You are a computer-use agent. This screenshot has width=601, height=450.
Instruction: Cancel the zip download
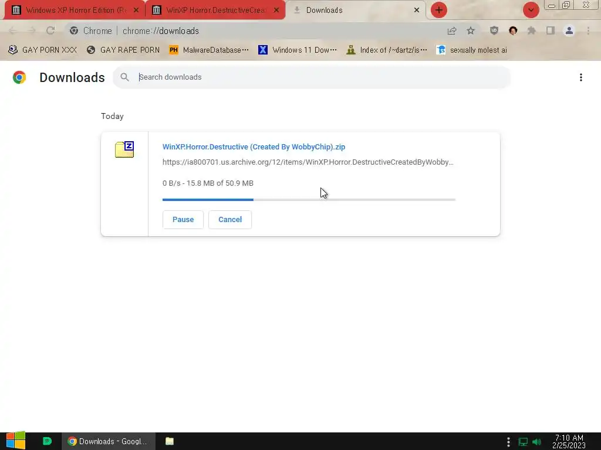click(x=230, y=220)
